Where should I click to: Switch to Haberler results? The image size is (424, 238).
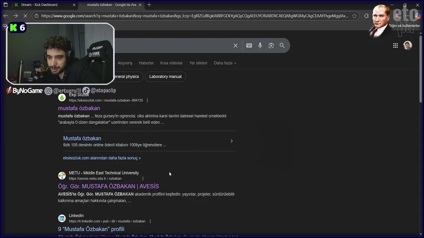coord(146,63)
